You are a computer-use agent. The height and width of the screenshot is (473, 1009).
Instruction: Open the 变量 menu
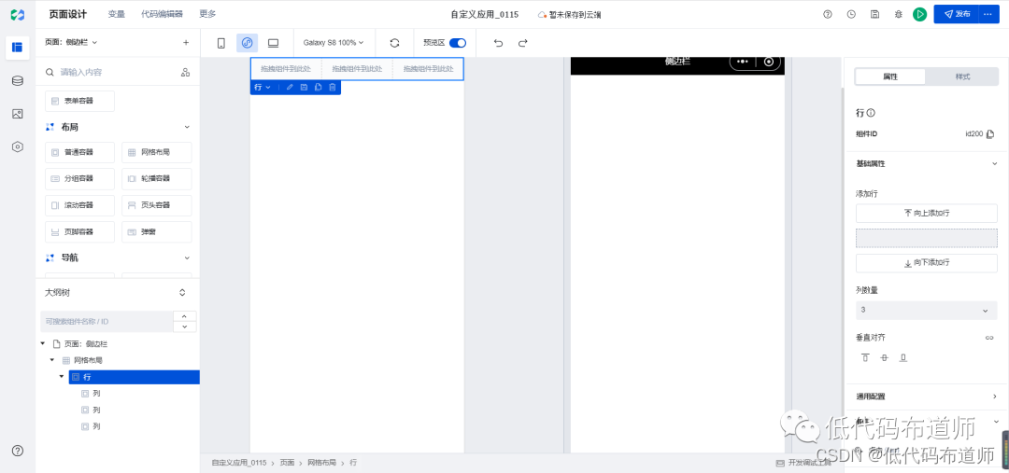(x=117, y=14)
